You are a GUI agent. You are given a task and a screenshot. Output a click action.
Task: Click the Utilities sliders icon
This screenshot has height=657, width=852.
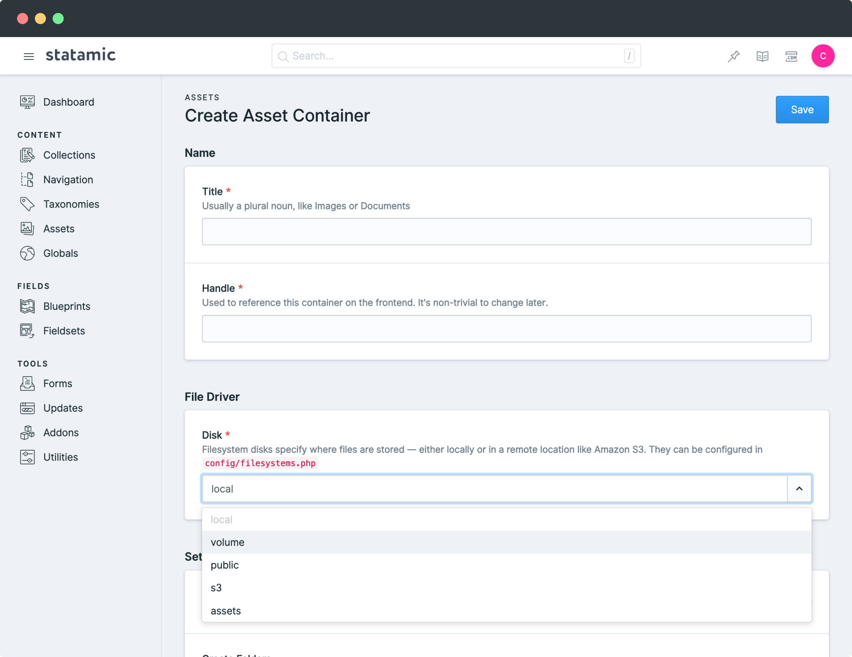point(27,457)
